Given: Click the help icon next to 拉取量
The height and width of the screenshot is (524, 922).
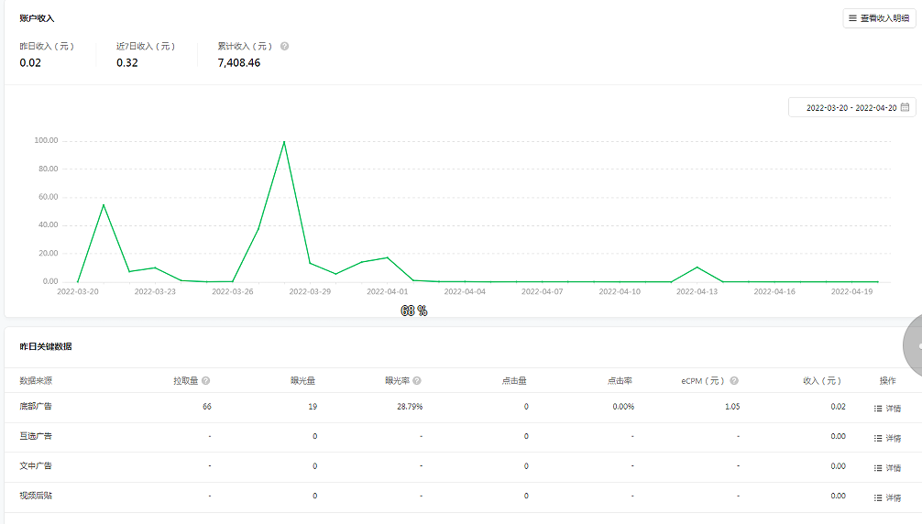Looking at the screenshot, I should coord(205,380).
